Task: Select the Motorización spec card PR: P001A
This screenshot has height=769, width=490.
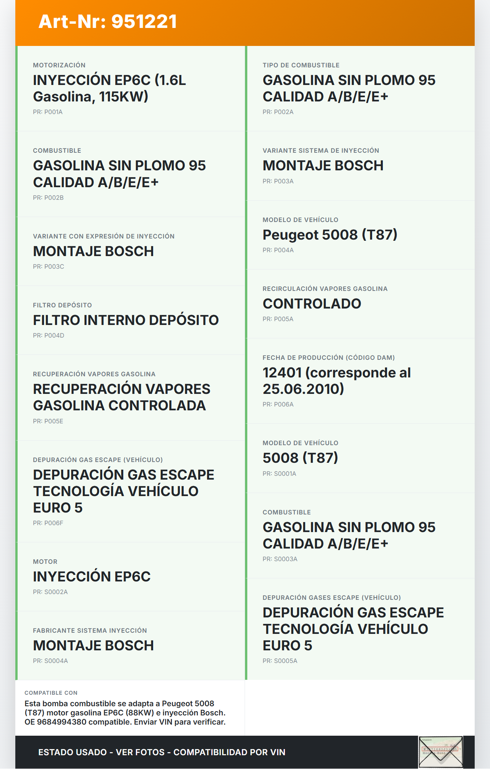Action: pos(130,88)
